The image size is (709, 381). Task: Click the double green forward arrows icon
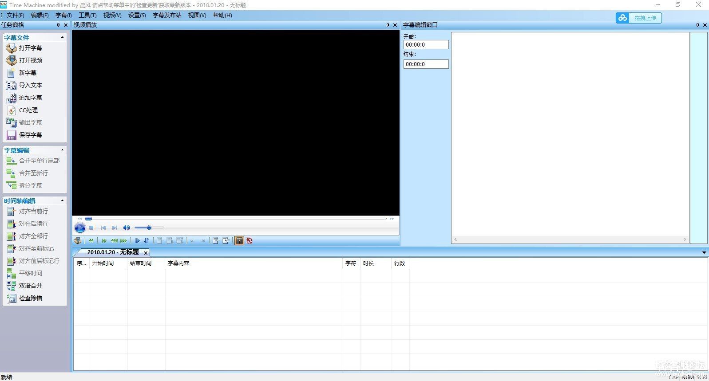click(x=104, y=241)
